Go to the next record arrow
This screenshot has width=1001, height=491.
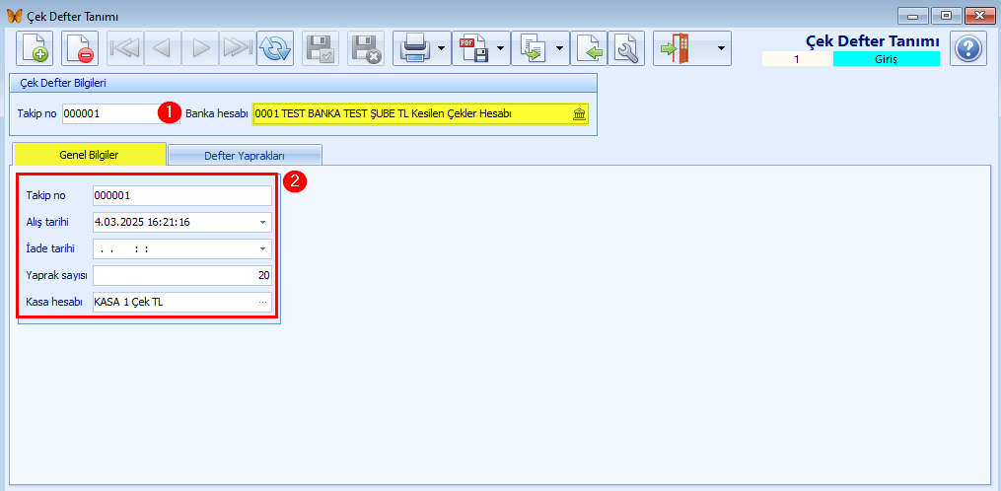(200, 48)
